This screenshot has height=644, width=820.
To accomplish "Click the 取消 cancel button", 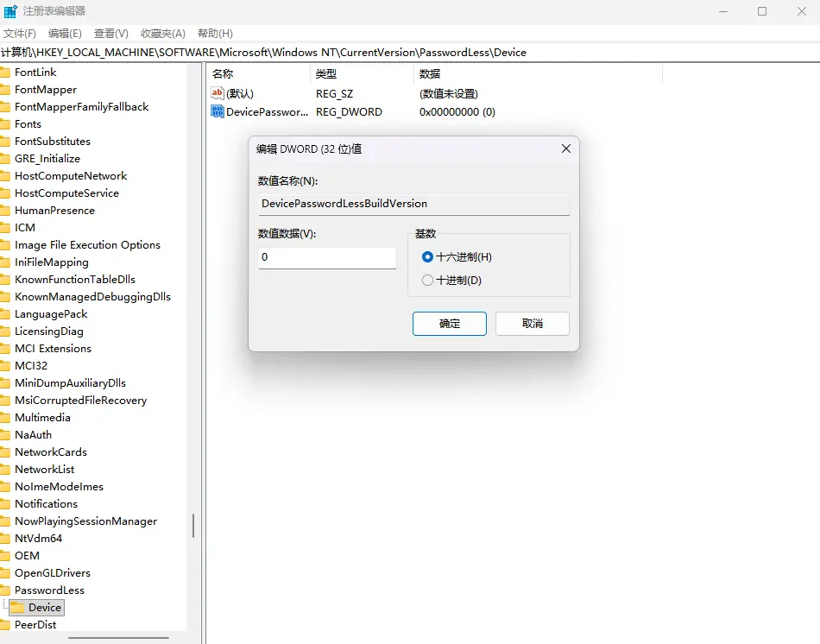I will pos(533,324).
